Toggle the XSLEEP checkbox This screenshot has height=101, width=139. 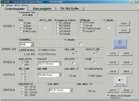74,63
